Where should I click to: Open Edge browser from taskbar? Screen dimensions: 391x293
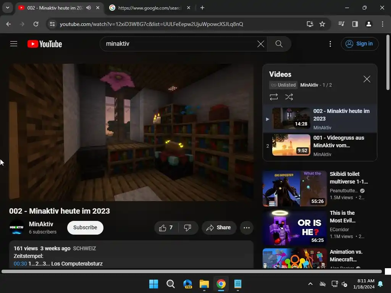coord(187,284)
